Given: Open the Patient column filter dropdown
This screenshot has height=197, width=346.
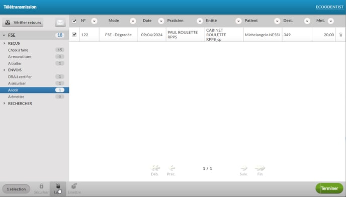Looking at the screenshot, I should (277, 21).
